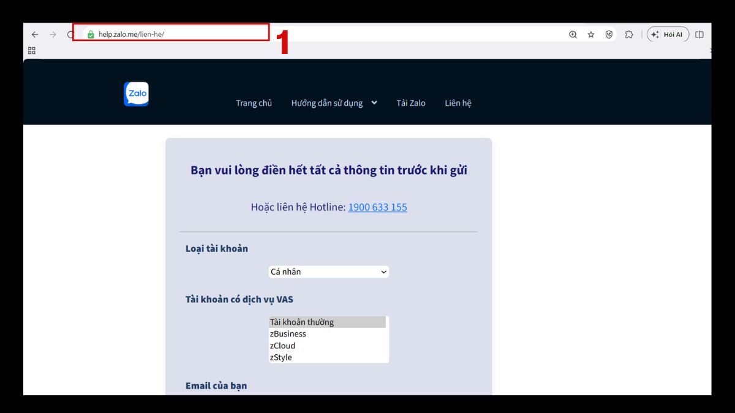Open the apps grid icon in bookmarks bar
The height and width of the screenshot is (413, 735).
[32, 51]
